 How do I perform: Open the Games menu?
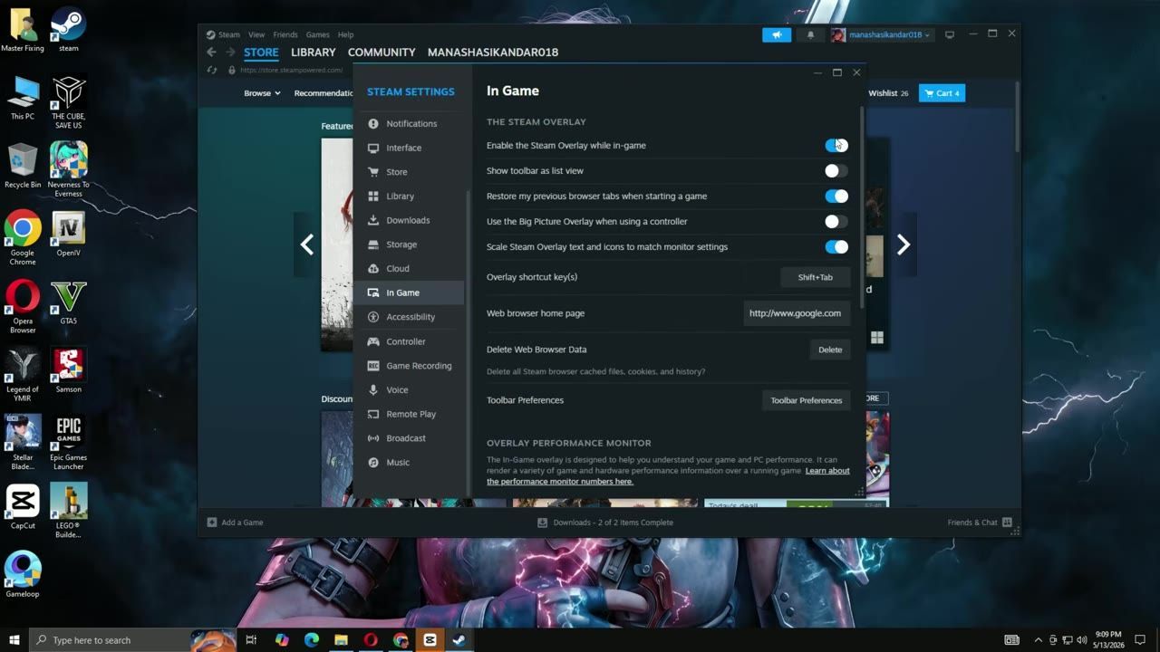(x=318, y=34)
